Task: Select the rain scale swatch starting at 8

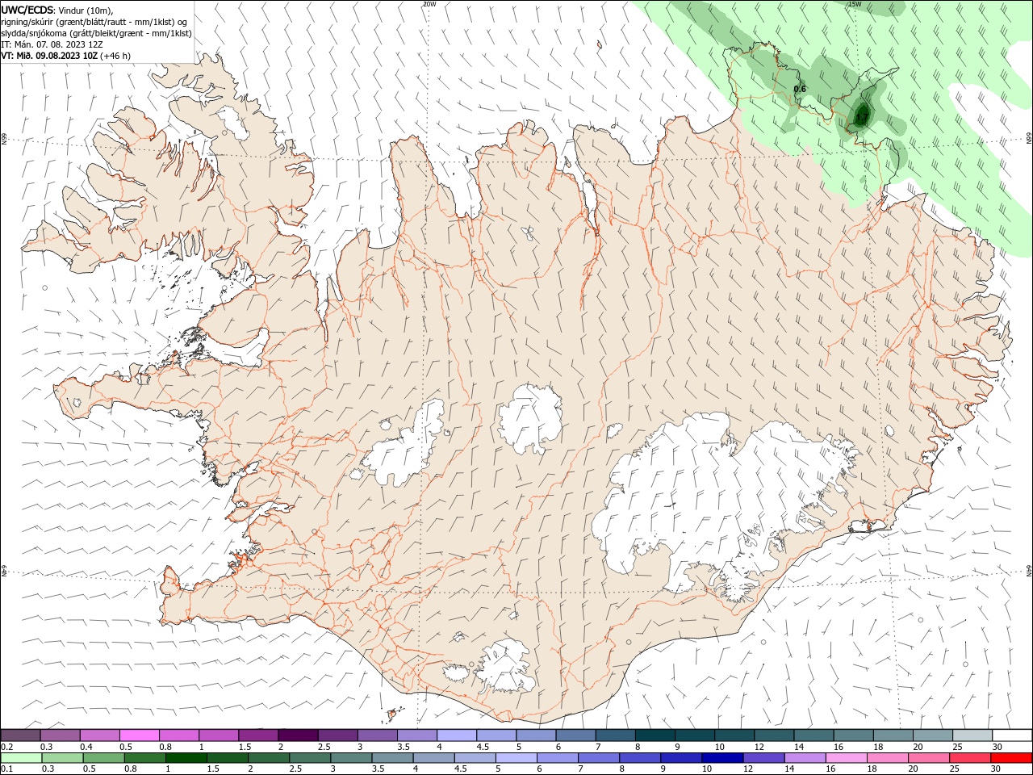Action: (640, 758)
